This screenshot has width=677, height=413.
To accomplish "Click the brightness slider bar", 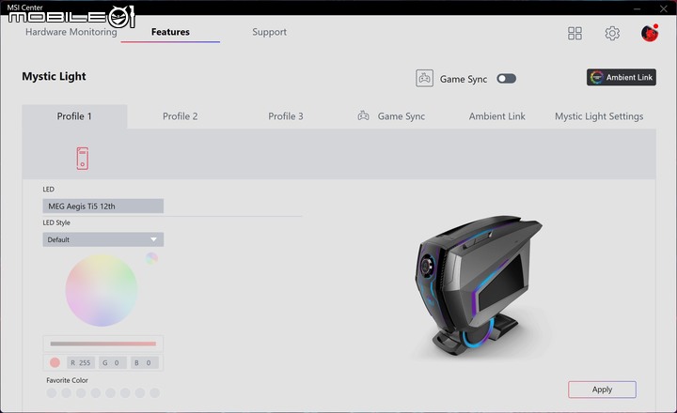I will coord(102,344).
